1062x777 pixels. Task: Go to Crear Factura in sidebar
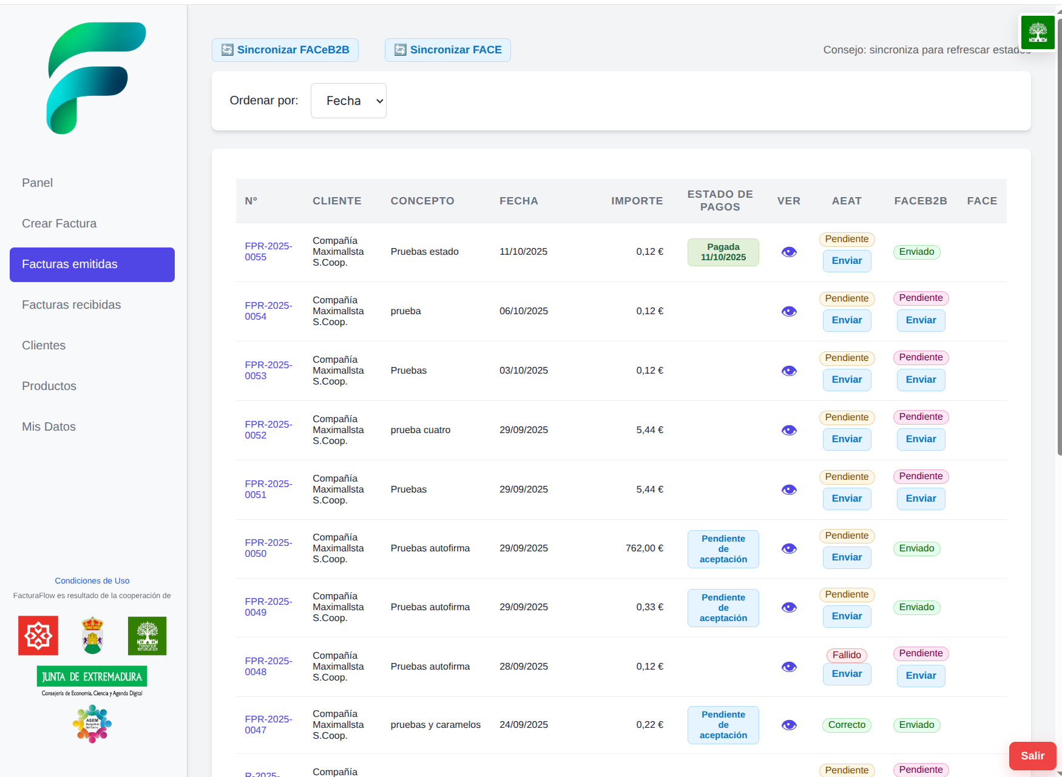[59, 224]
